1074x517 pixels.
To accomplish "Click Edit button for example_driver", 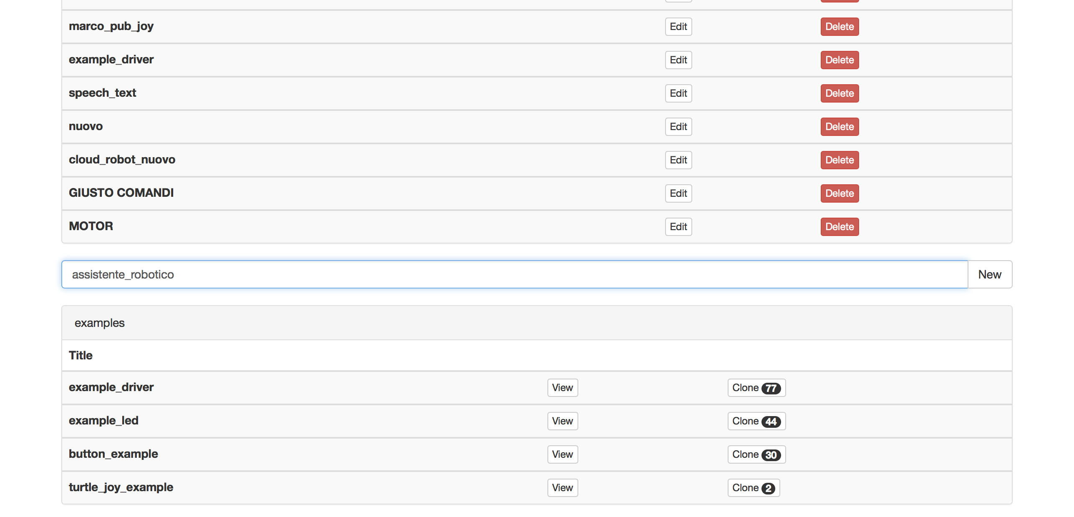I will [x=678, y=60].
